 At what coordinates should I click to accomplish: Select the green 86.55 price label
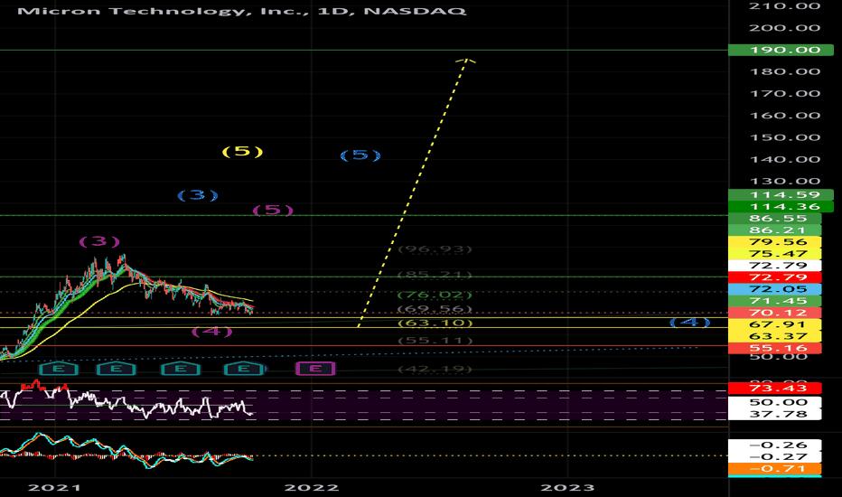point(775,218)
